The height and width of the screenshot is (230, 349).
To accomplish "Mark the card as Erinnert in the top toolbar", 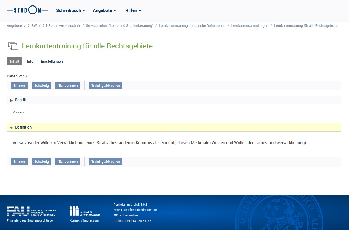I will (x=19, y=86).
